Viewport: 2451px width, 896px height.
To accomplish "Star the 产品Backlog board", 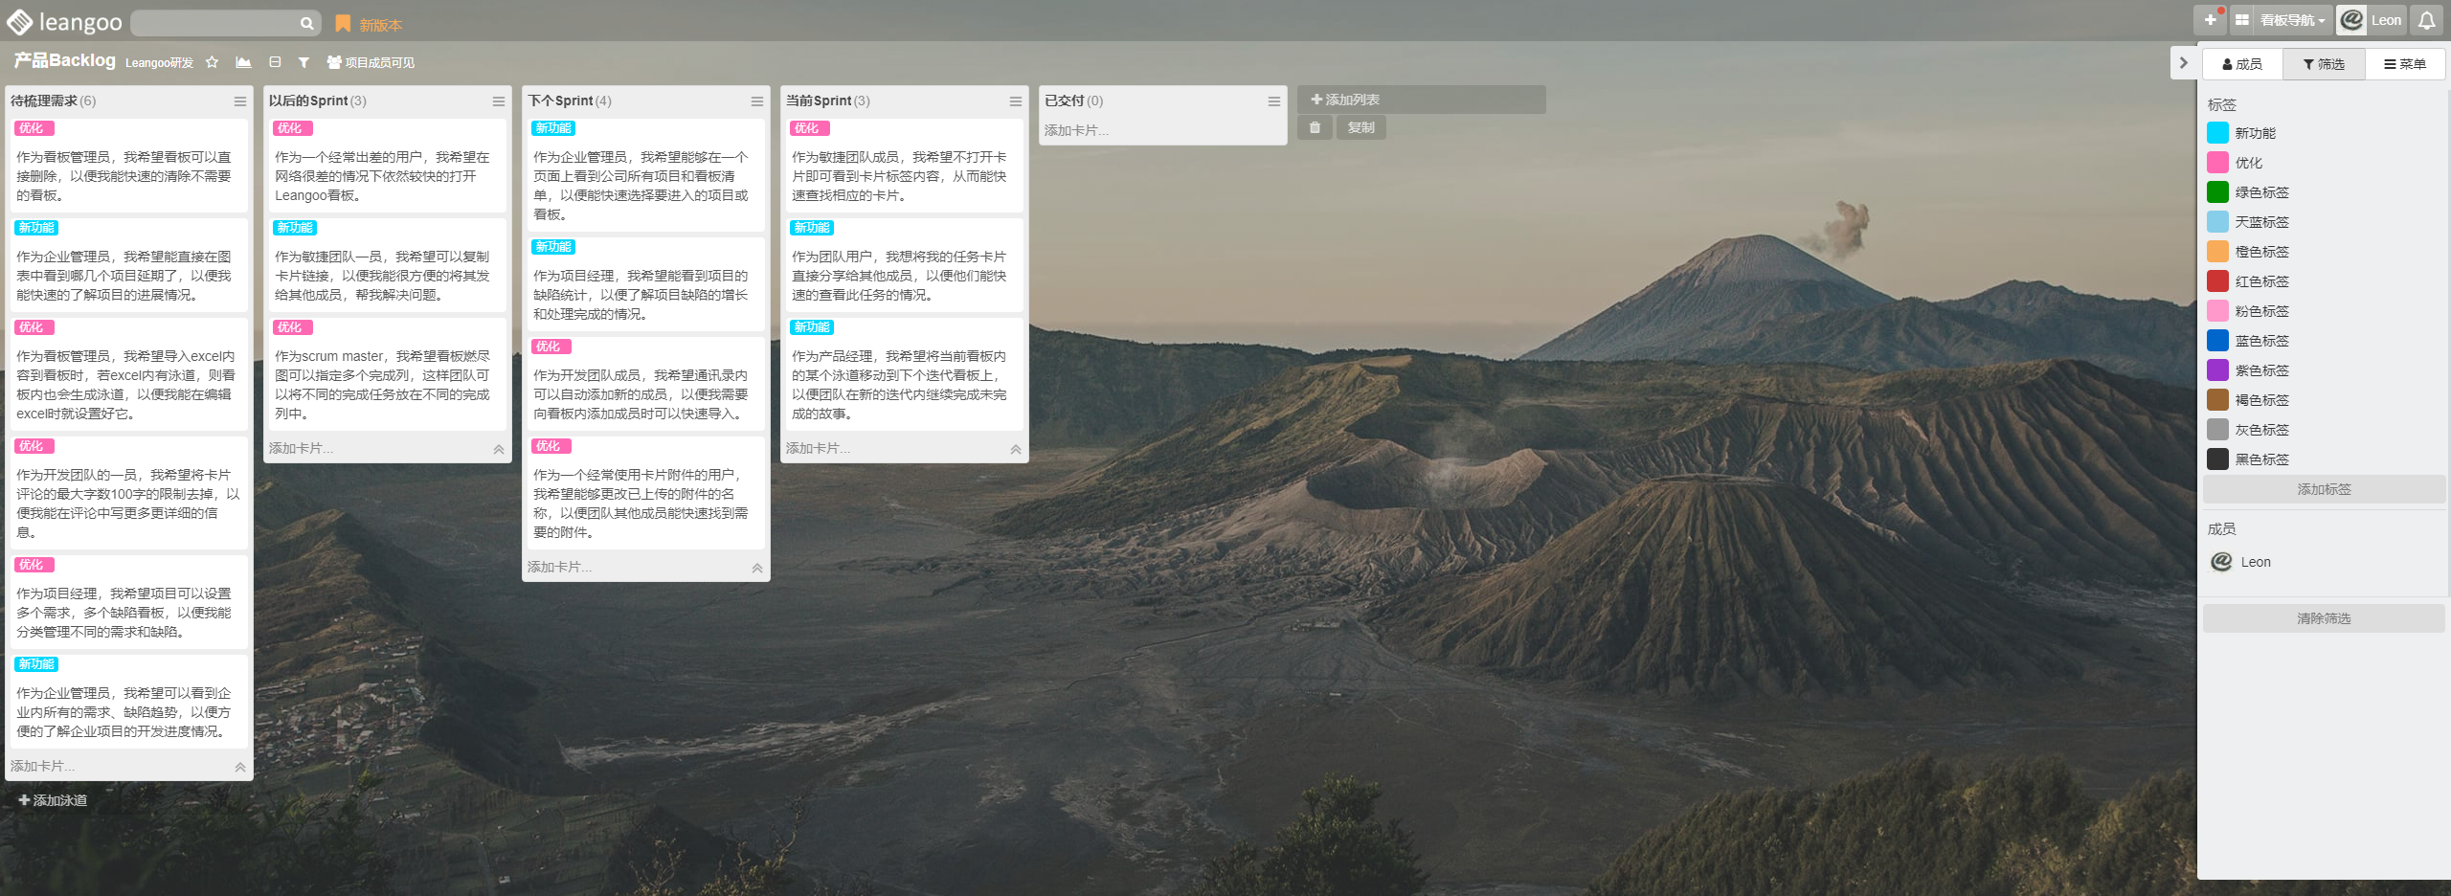I will click(x=213, y=62).
